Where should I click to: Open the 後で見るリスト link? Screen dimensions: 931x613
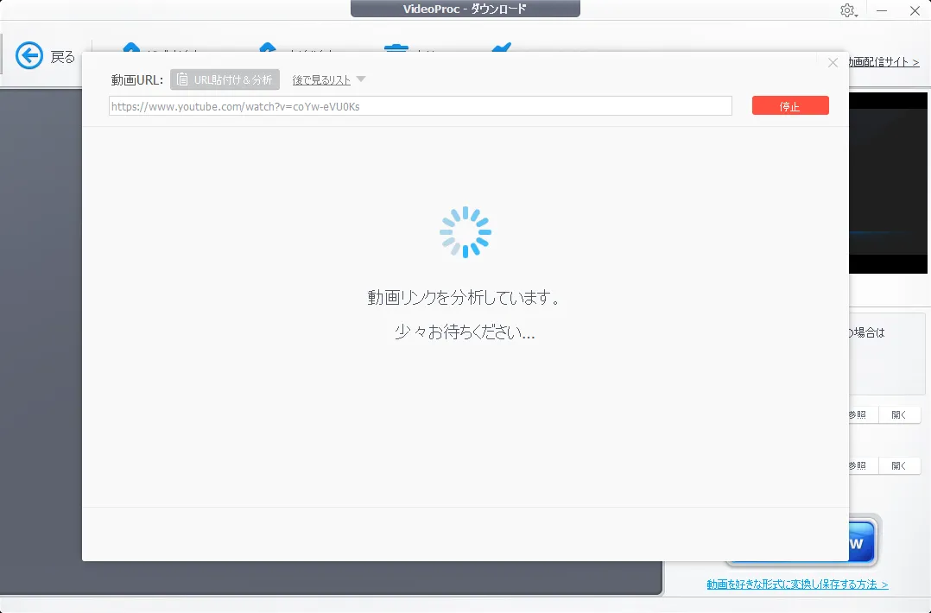coord(321,80)
